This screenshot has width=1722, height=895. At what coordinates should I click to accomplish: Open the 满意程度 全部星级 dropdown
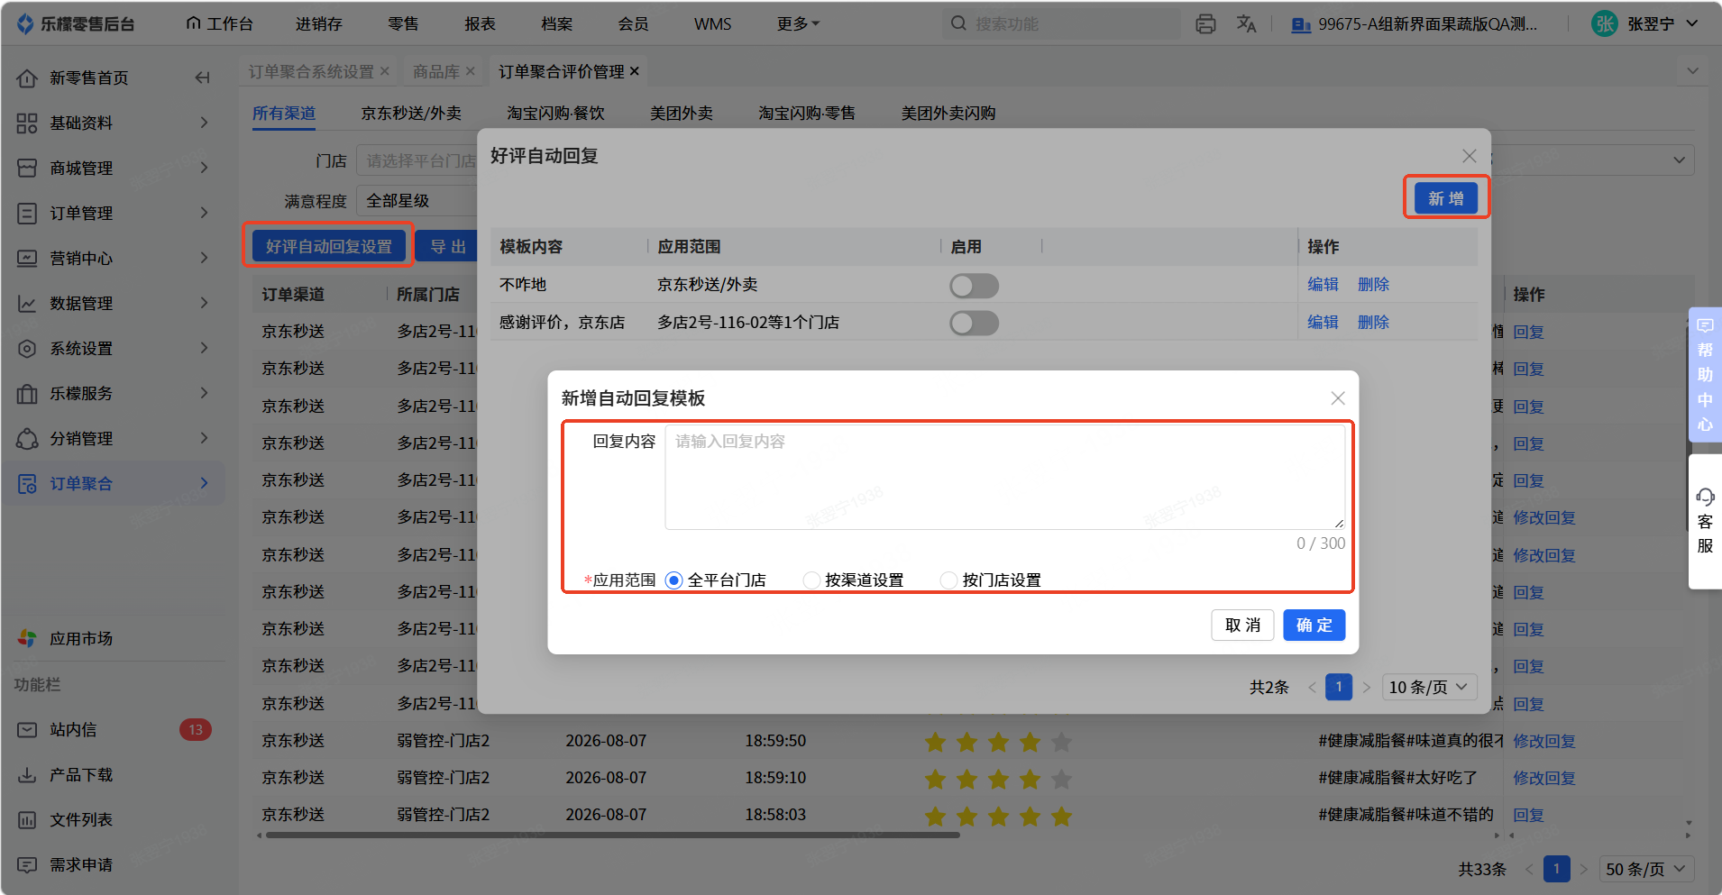pyautogui.click(x=417, y=201)
